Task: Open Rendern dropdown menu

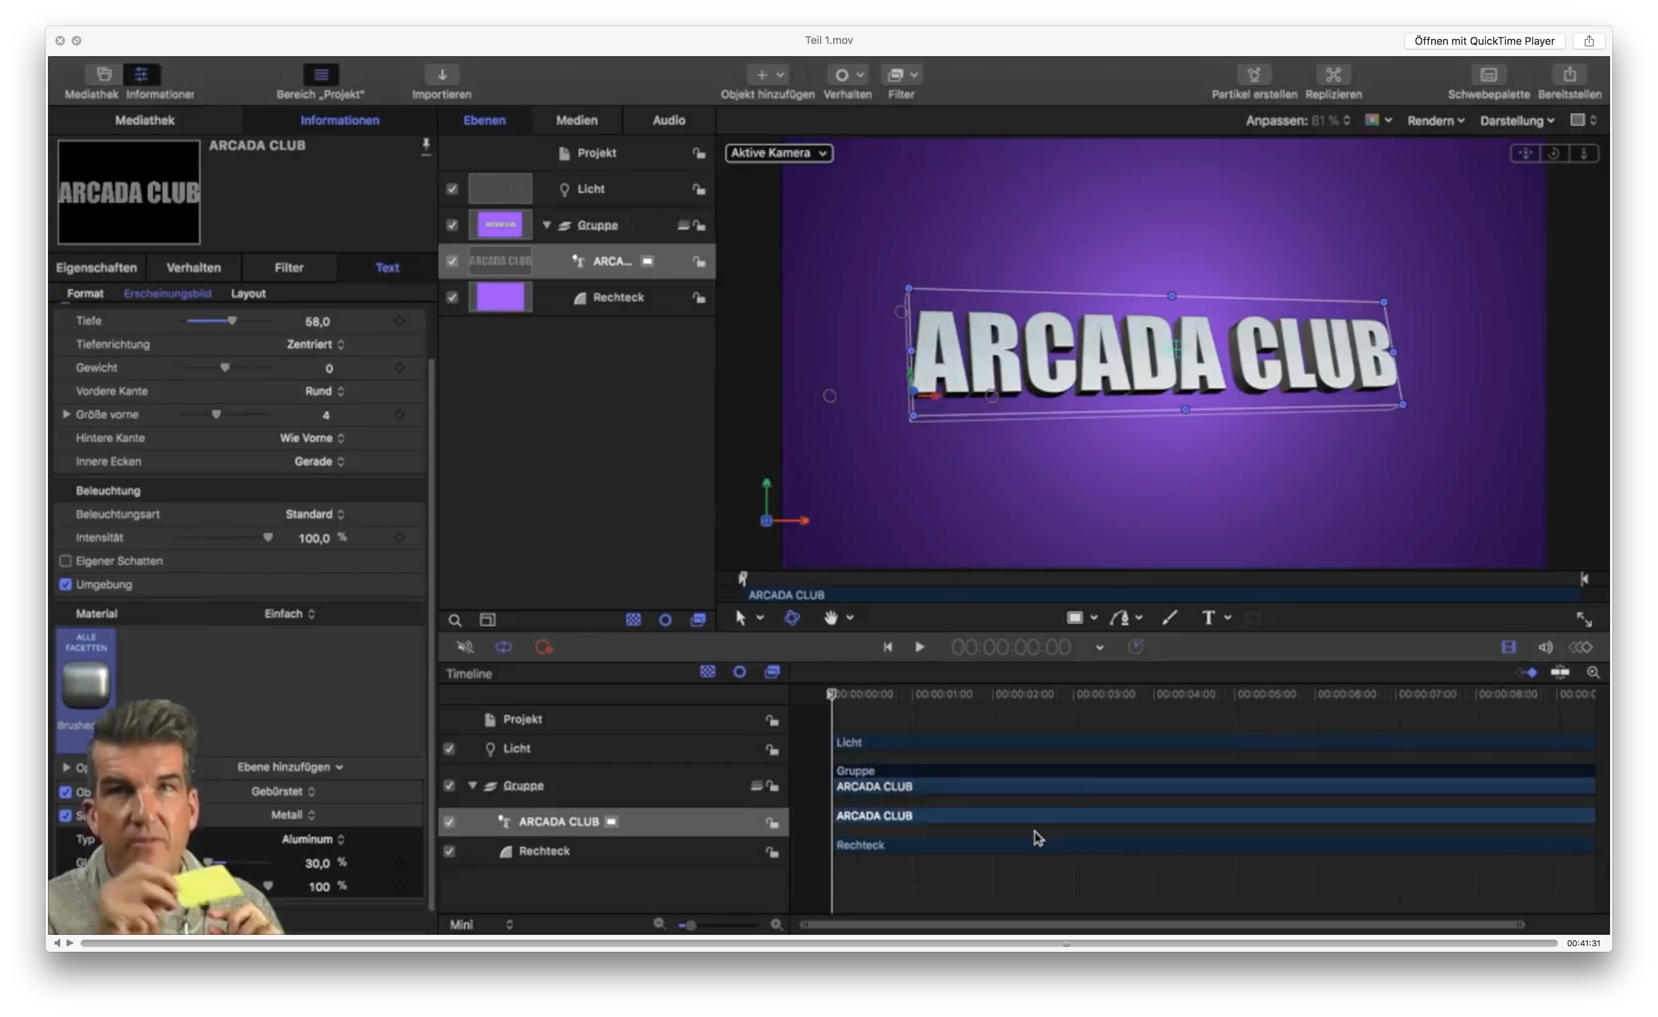Action: tap(1435, 121)
